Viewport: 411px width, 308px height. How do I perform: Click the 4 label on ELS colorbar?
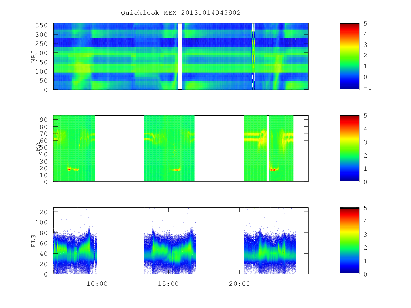[x=366, y=221]
